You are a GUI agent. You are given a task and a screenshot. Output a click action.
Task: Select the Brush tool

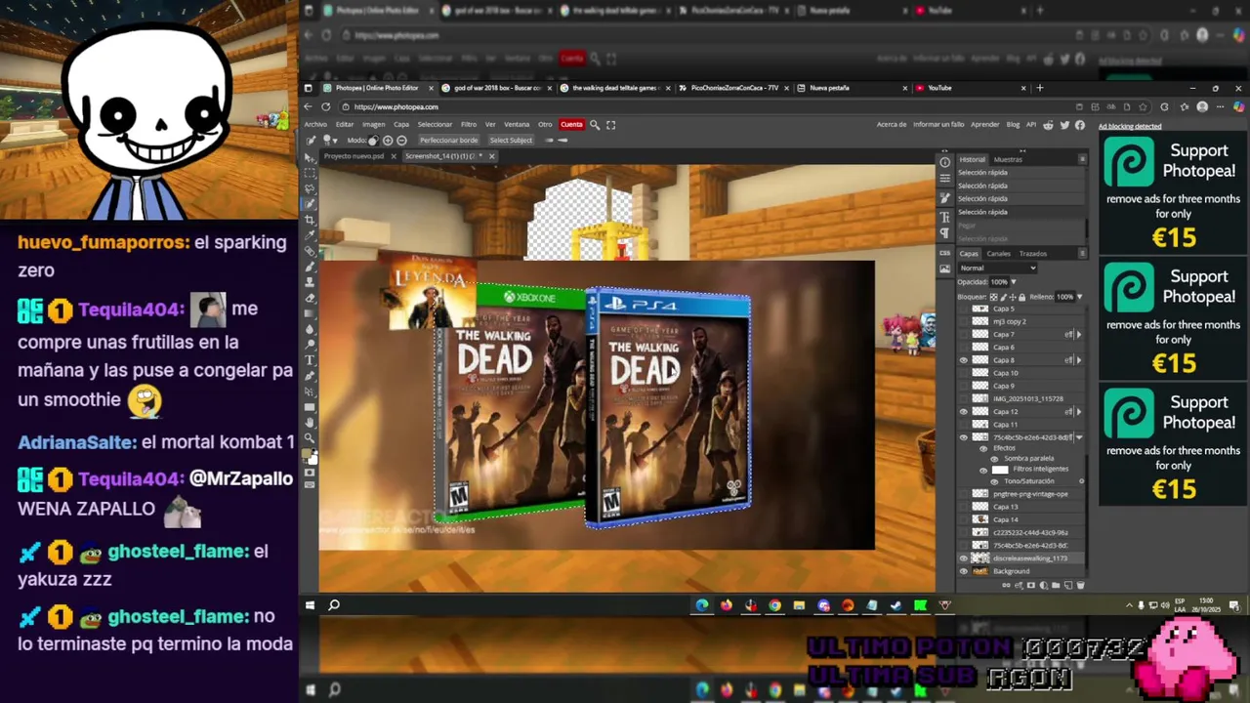click(x=310, y=269)
